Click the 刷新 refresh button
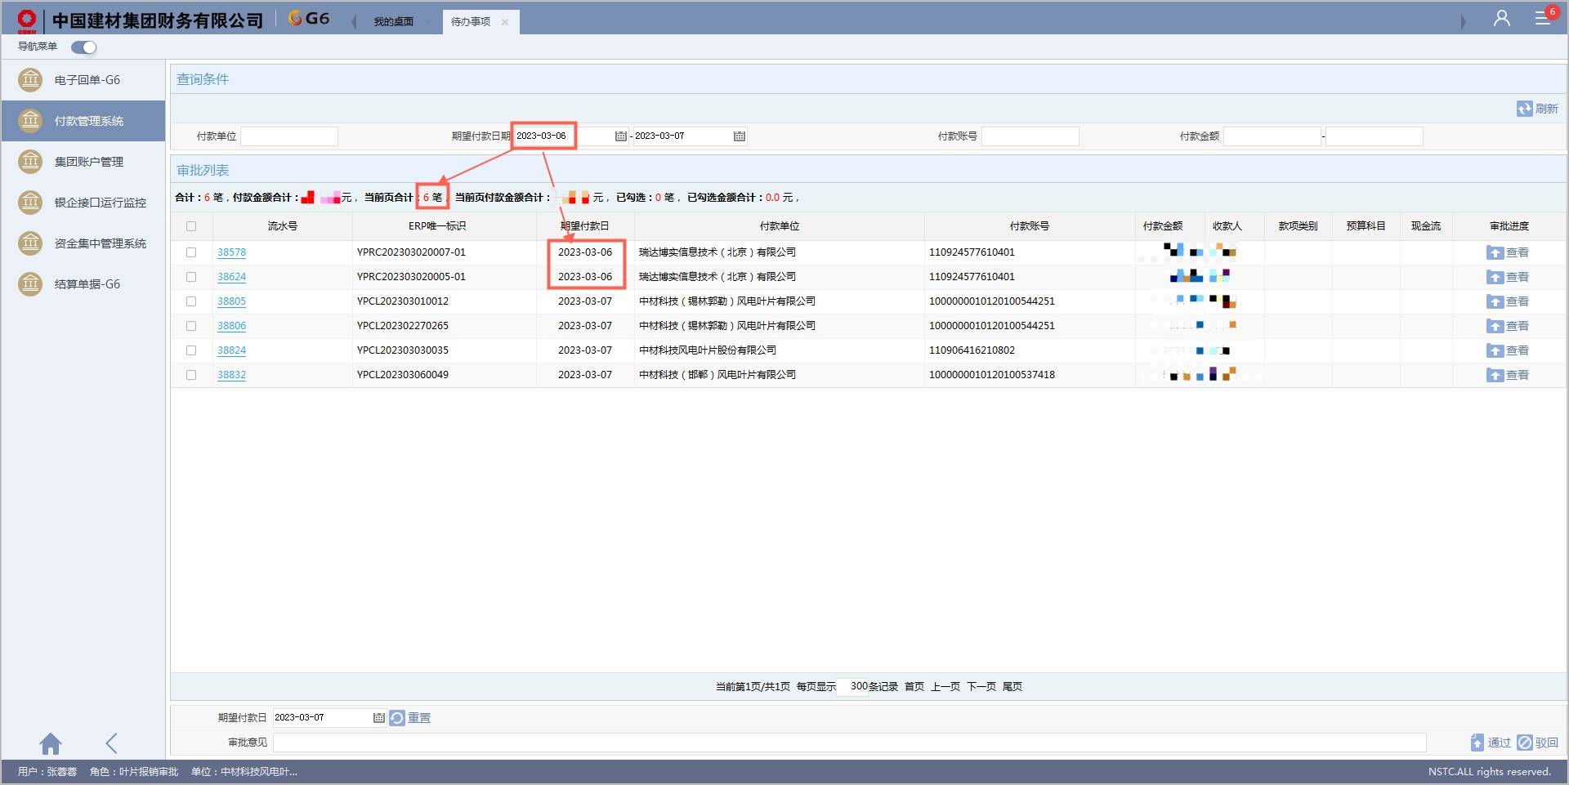Image resolution: width=1569 pixels, height=785 pixels. pyautogui.click(x=1537, y=109)
